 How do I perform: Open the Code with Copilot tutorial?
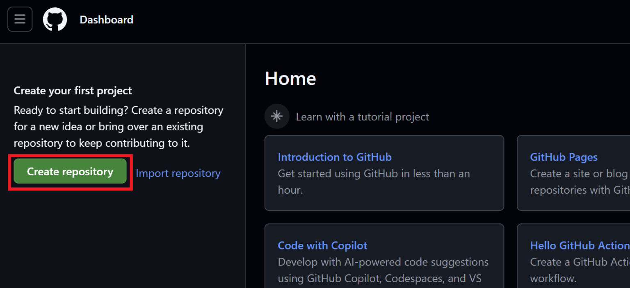[322, 245]
